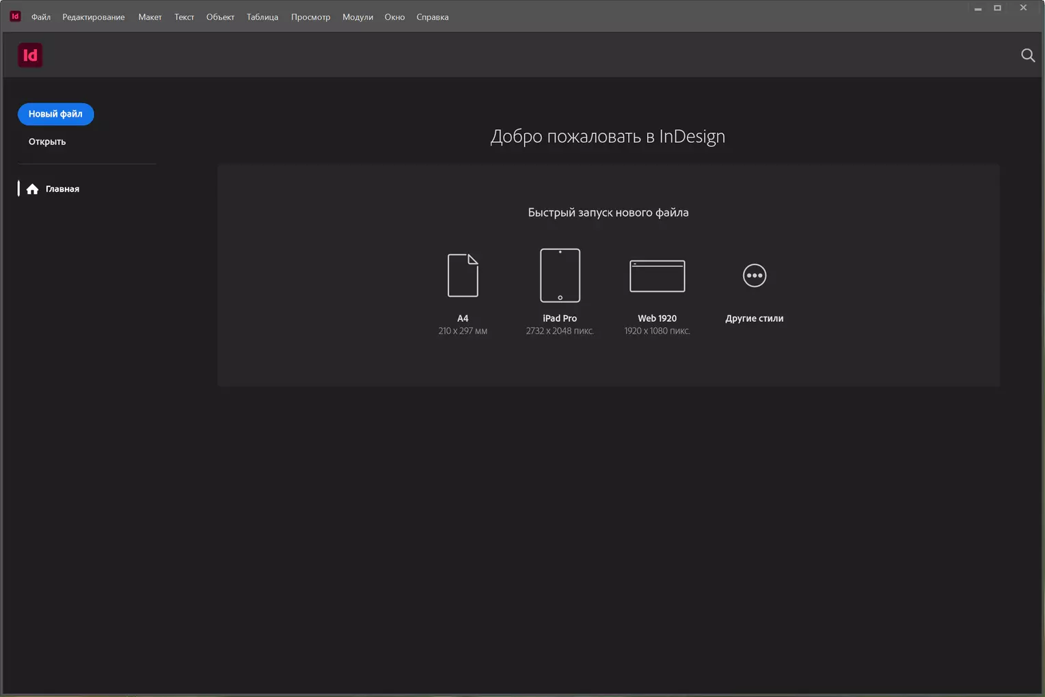1045x697 pixels.
Task: Choose the iPad Pro preset icon
Action: 560,275
